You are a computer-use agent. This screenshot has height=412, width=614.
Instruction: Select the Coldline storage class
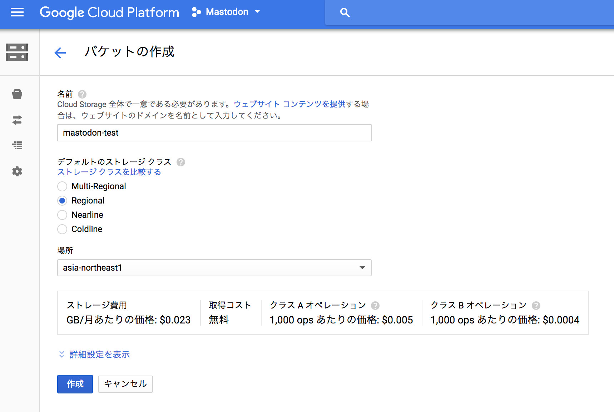pyautogui.click(x=62, y=229)
